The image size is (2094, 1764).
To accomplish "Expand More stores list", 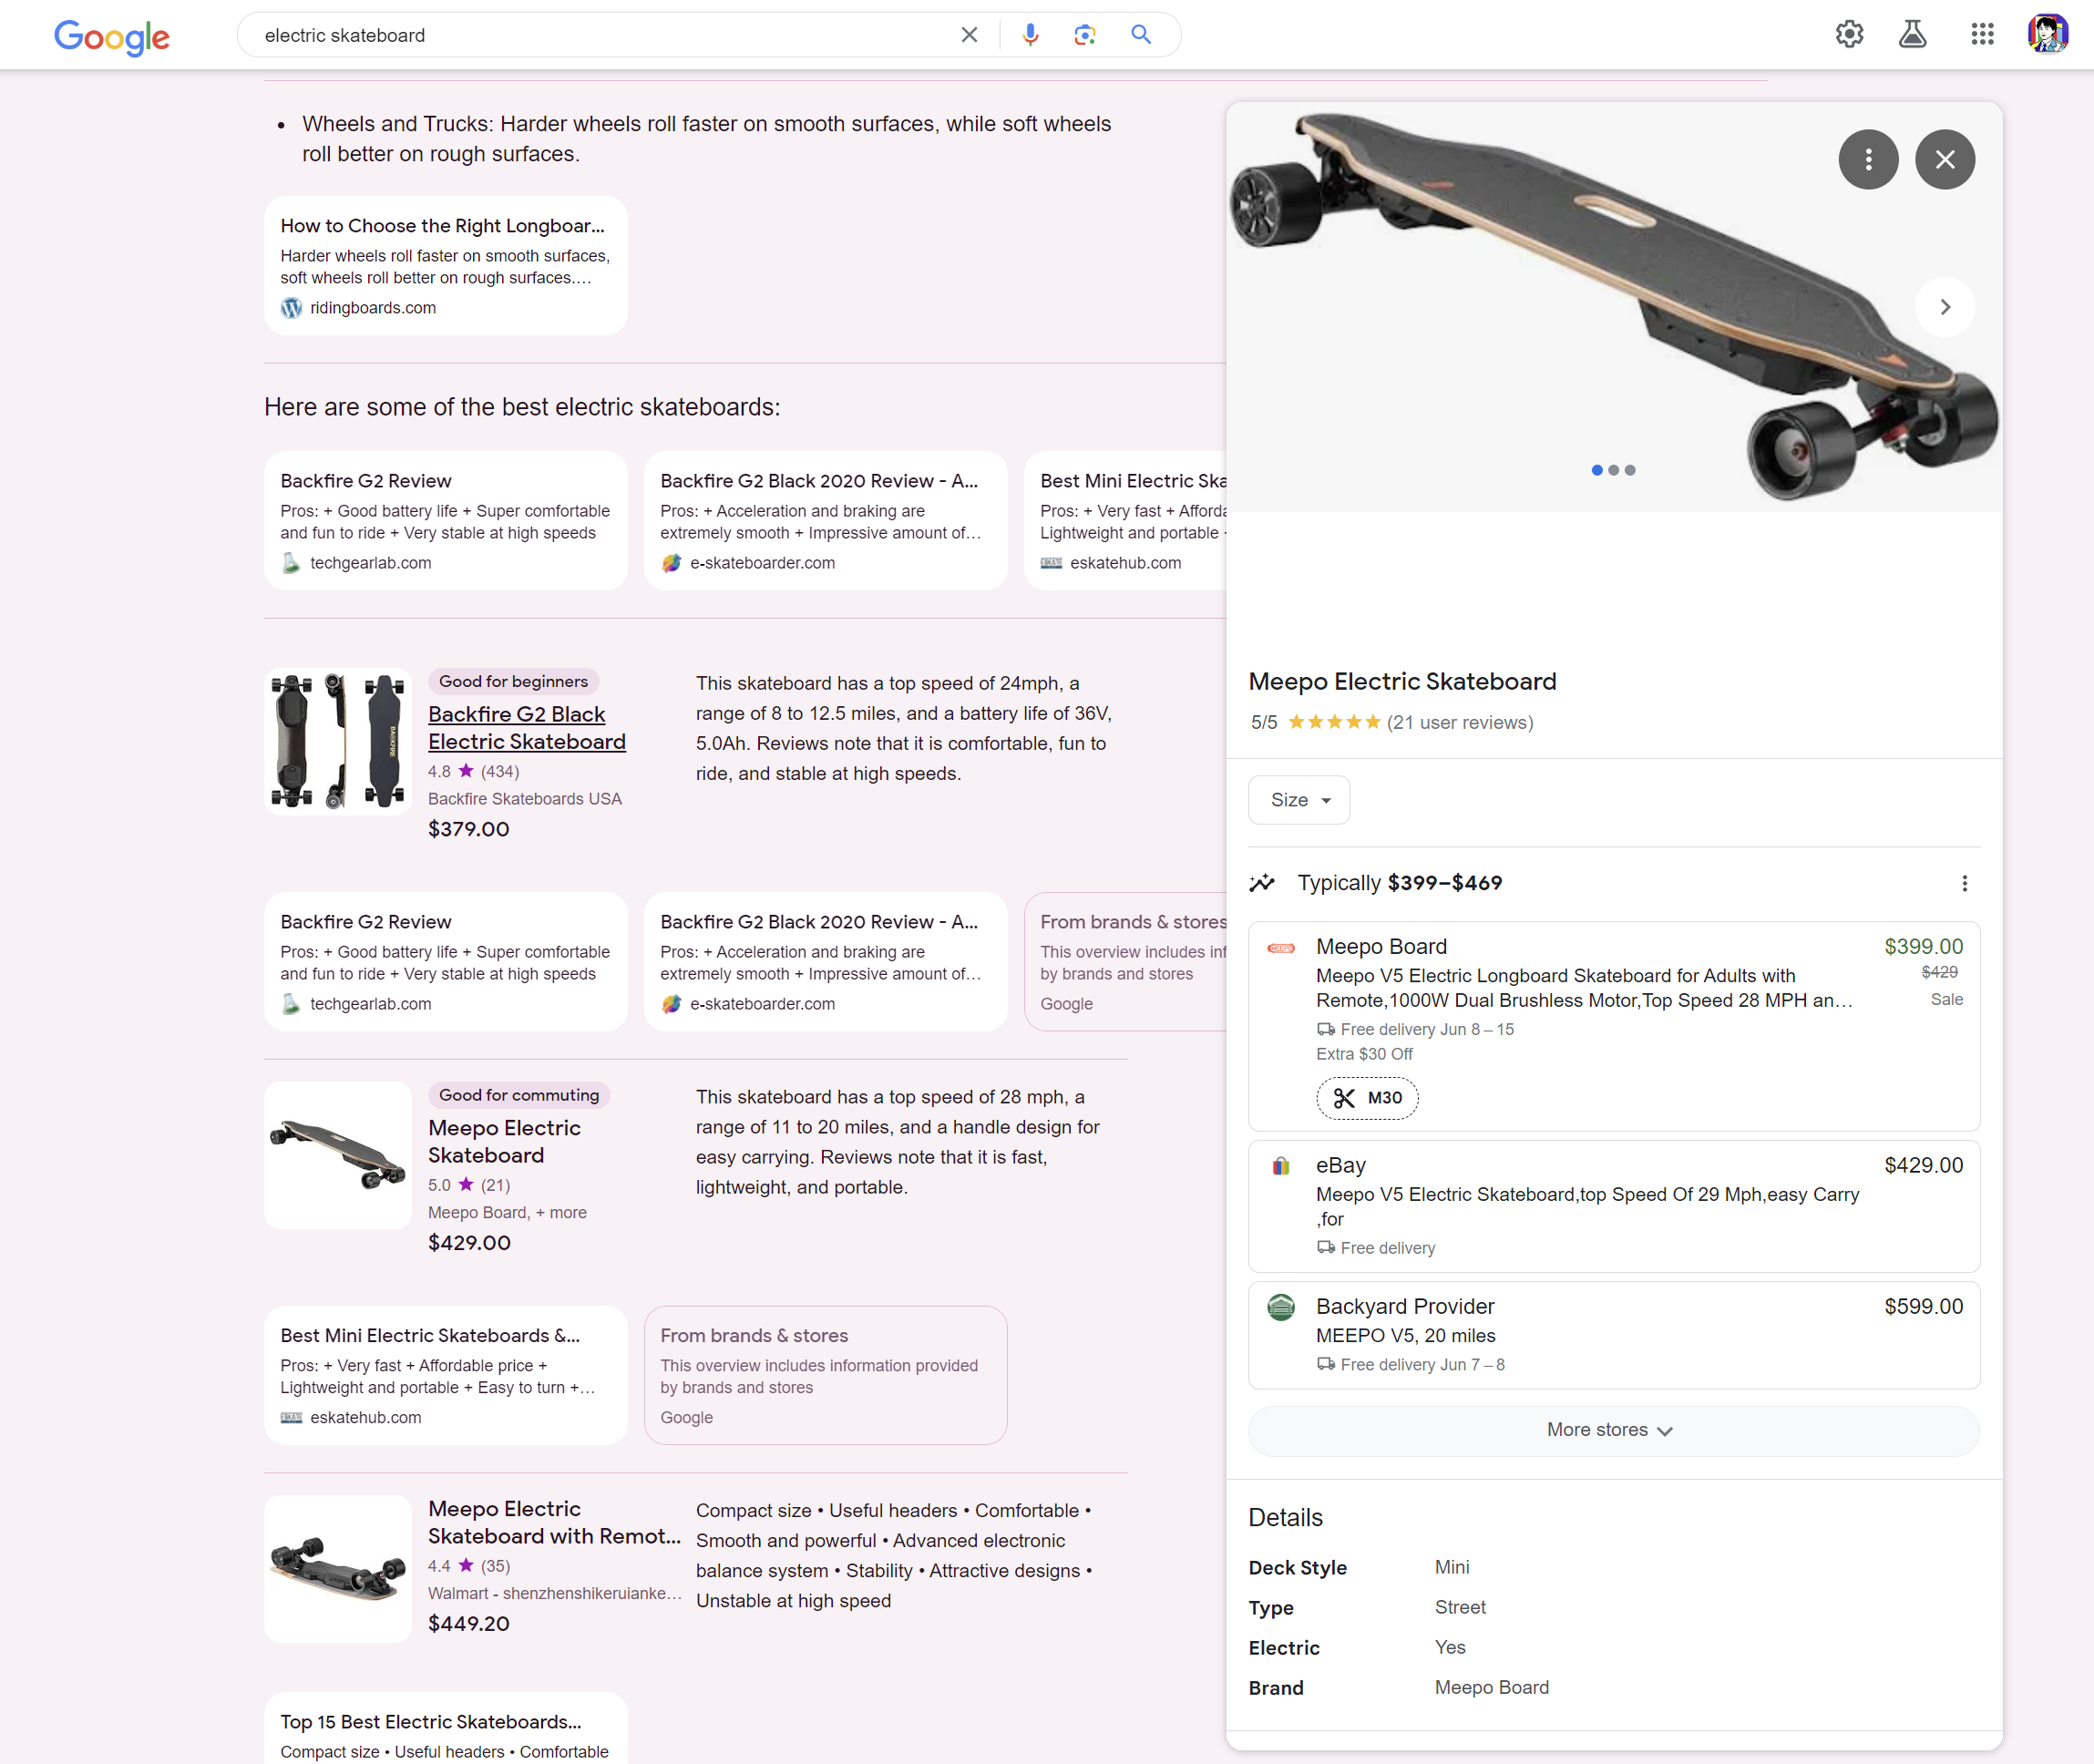I will (x=1612, y=1430).
